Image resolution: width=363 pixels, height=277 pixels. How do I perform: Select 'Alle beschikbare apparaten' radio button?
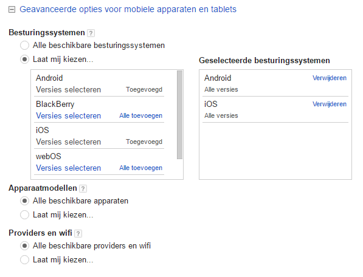[24, 201]
